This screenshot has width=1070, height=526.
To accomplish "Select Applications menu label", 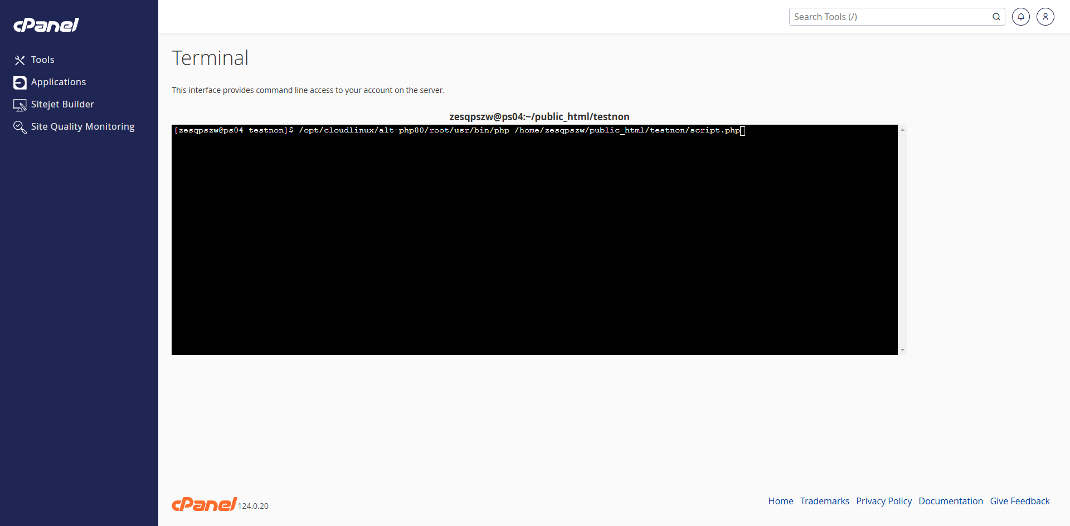I will click(59, 82).
